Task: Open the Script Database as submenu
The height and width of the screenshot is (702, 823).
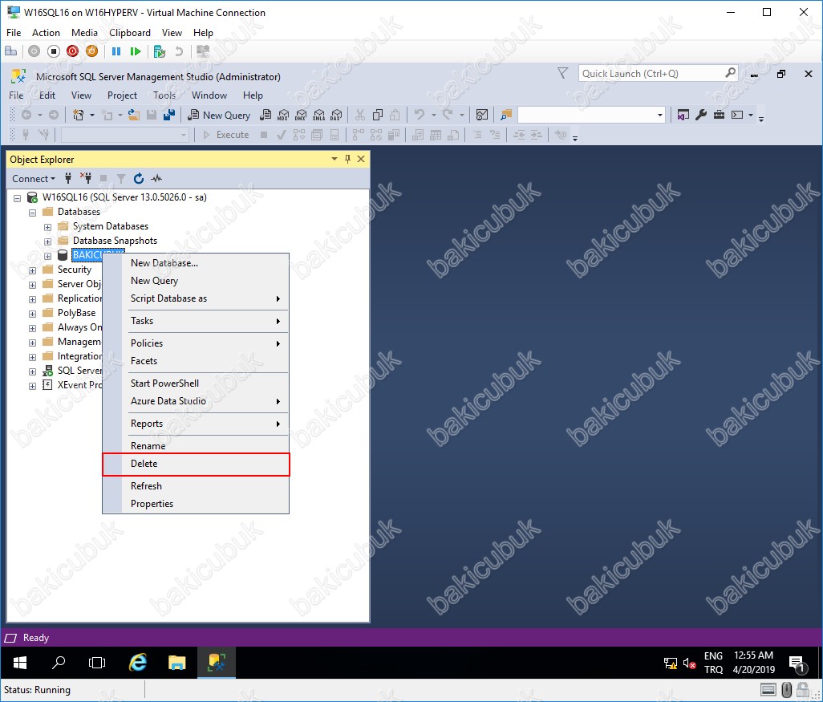Action: pyautogui.click(x=196, y=298)
